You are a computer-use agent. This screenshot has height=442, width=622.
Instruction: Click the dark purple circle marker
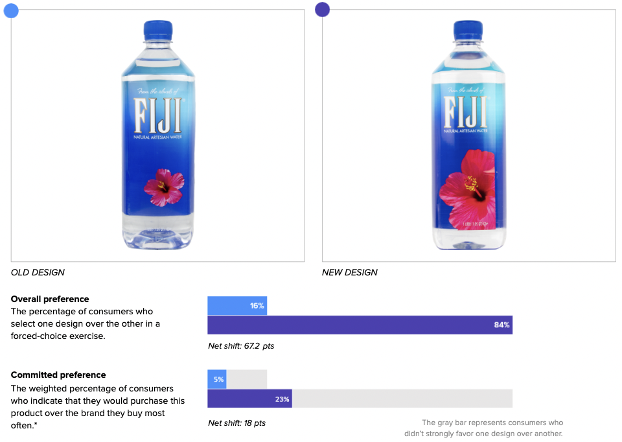[x=322, y=9]
